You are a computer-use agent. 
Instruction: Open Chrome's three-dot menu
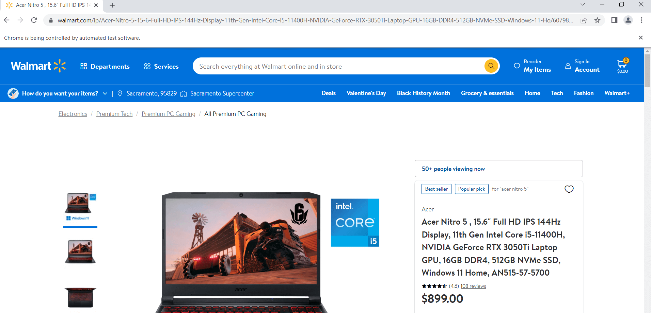click(641, 20)
